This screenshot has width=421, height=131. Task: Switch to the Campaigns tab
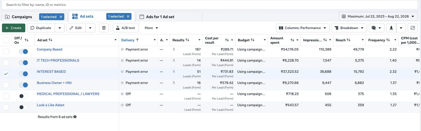(x=22, y=17)
